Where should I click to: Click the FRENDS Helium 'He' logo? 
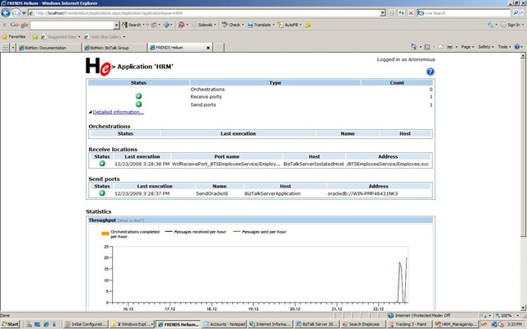pos(98,67)
